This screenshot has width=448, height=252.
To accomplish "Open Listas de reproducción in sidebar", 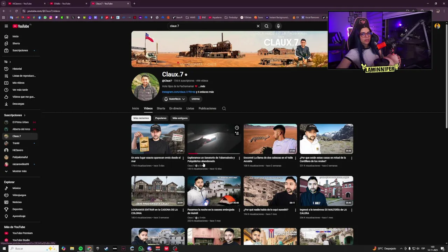I will (x=20, y=76).
